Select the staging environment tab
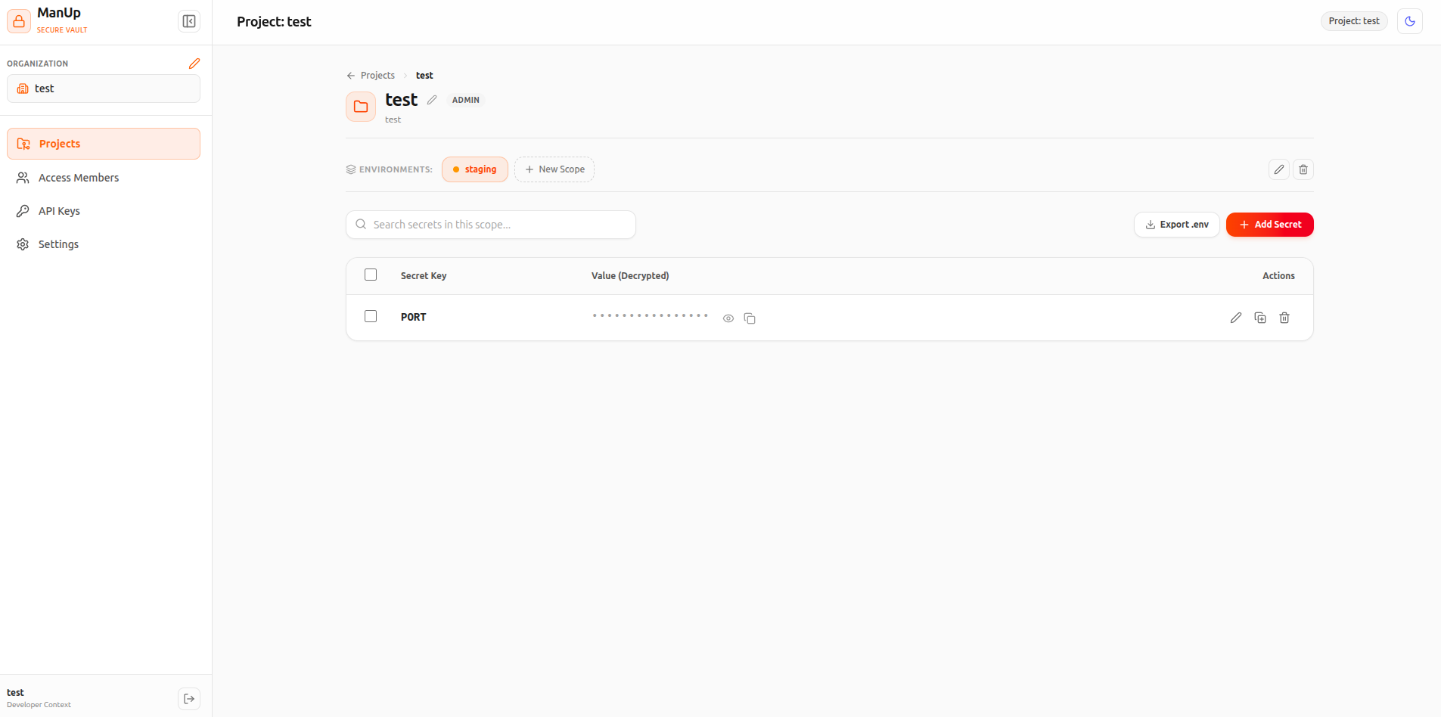 (x=475, y=169)
